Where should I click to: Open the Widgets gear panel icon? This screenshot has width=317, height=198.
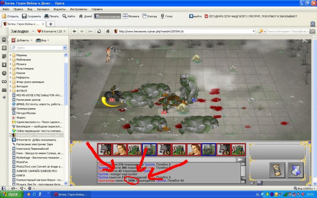(4, 48)
